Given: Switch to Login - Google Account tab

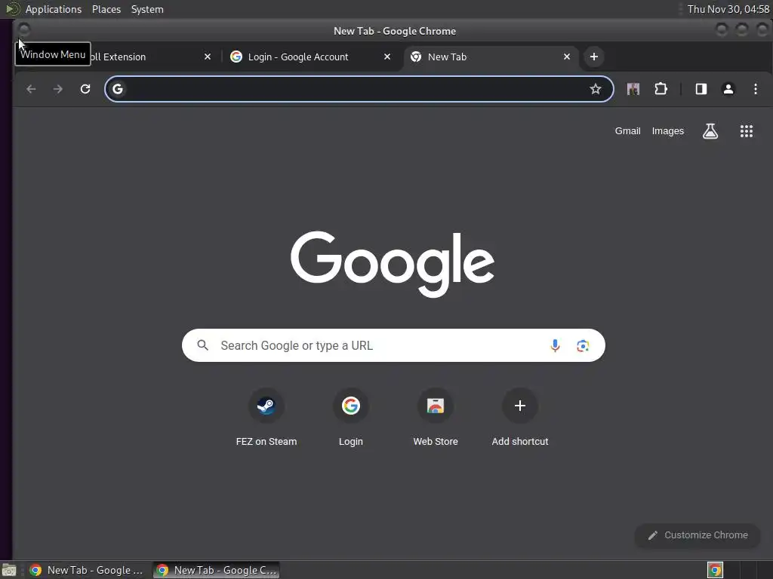Looking at the screenshot, I should coord(310,57).
